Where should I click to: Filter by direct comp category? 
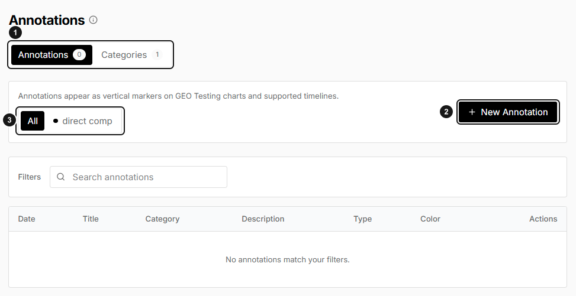pos(83,121)
